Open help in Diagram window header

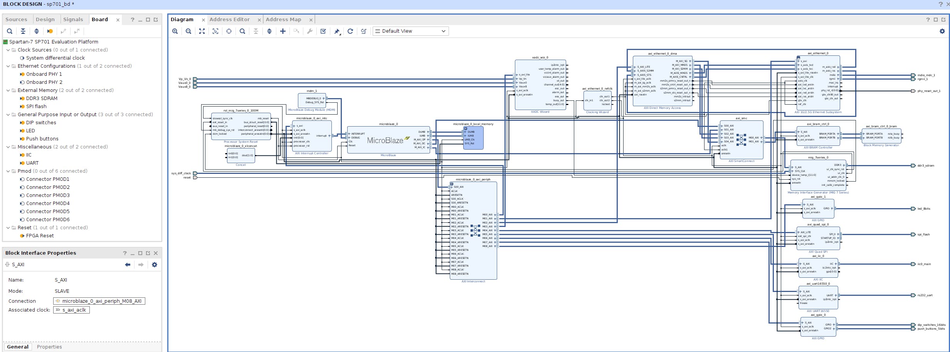coord(928,20)
